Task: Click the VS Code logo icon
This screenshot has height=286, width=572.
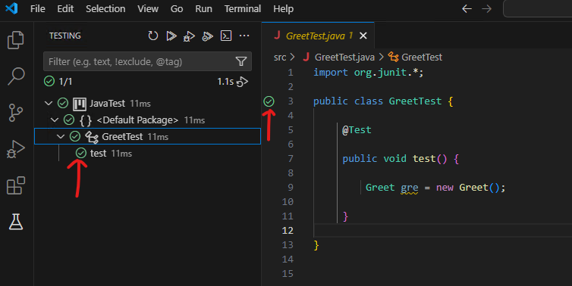Action: point(11,8)
